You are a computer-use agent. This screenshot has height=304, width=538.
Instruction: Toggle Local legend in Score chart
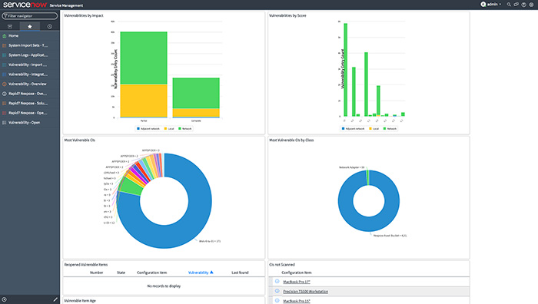[x=374, y=128]
